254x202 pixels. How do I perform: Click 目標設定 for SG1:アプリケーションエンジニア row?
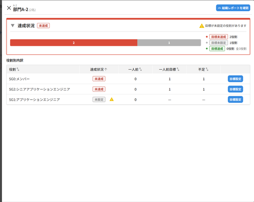point(235,100)
